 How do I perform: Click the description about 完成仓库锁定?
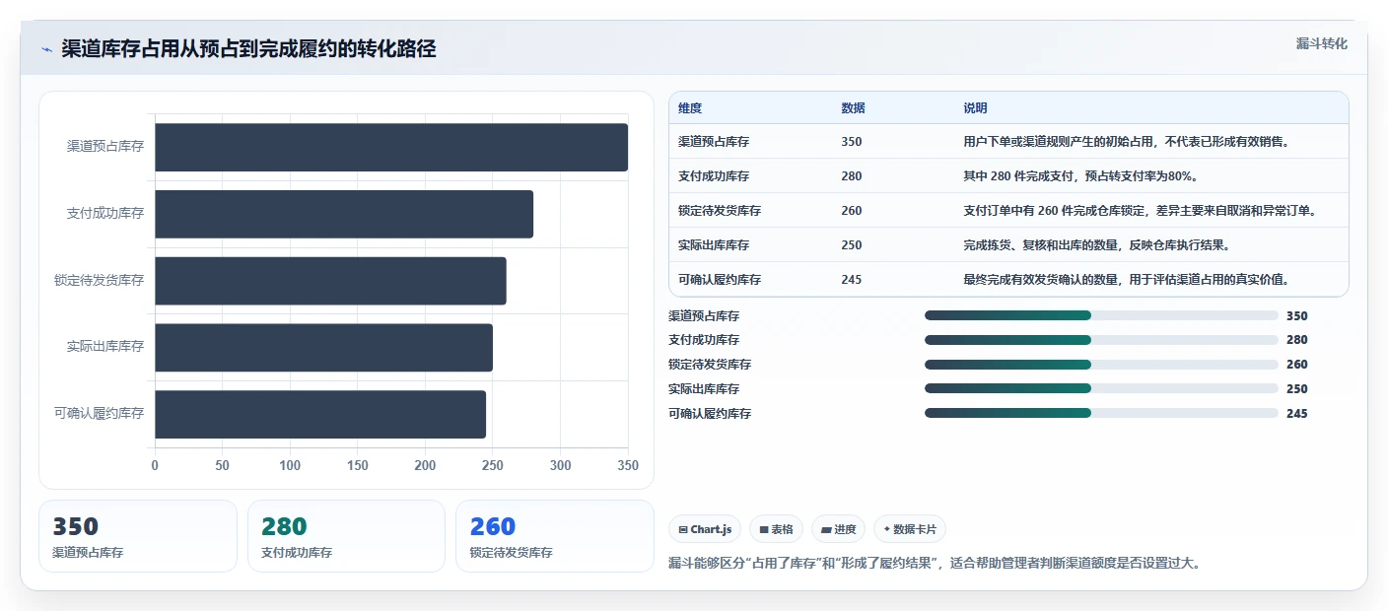click(x=1140, y=211)
